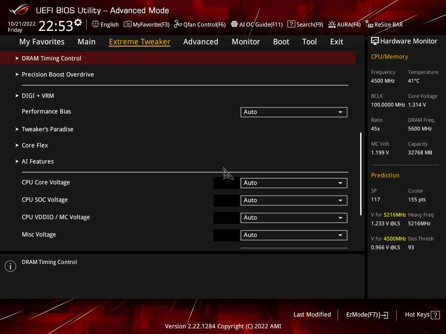Screen dimensions: 446x334
Task: Click the 10/21/2022 date text
Action: (22, 24)
